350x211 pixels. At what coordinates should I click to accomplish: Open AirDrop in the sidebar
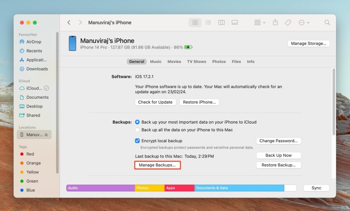[34, 42]
